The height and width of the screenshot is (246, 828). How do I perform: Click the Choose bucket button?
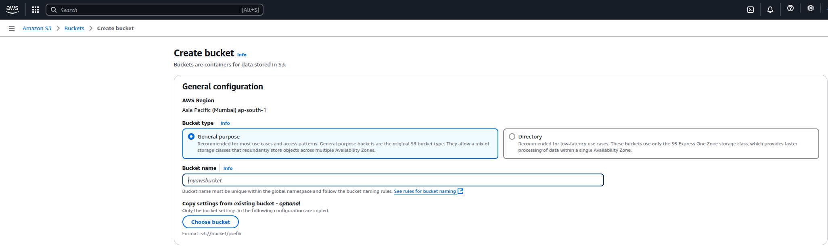[x=211, y=222]
